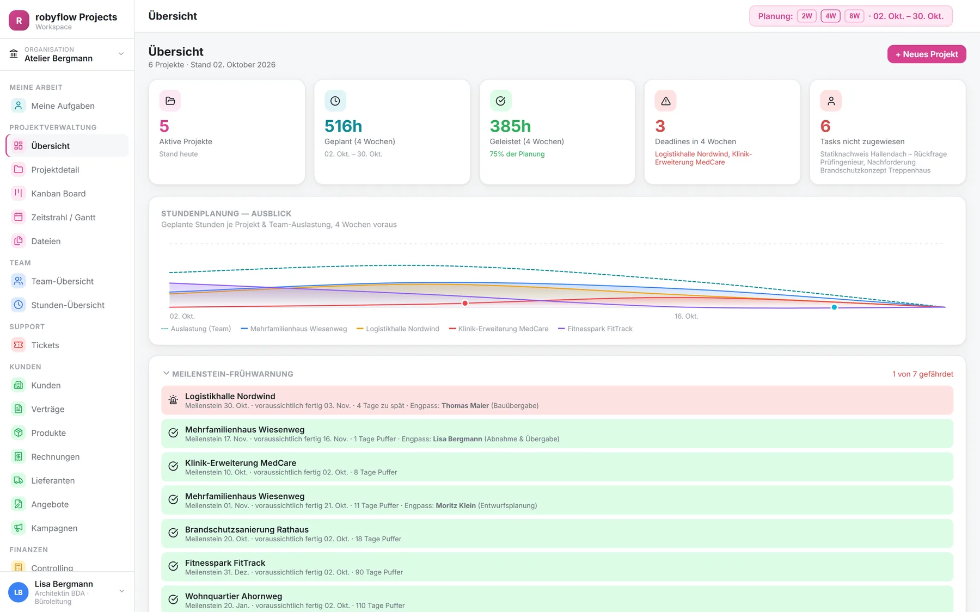980x612 pixels.
Task: Open the Atelier Bergmann organisation dropdown
Action: tap(67, 54)
